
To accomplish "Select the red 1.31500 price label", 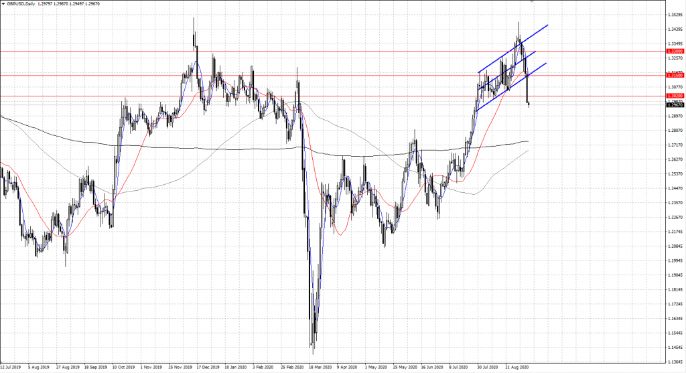I will (x=675, y=76).
